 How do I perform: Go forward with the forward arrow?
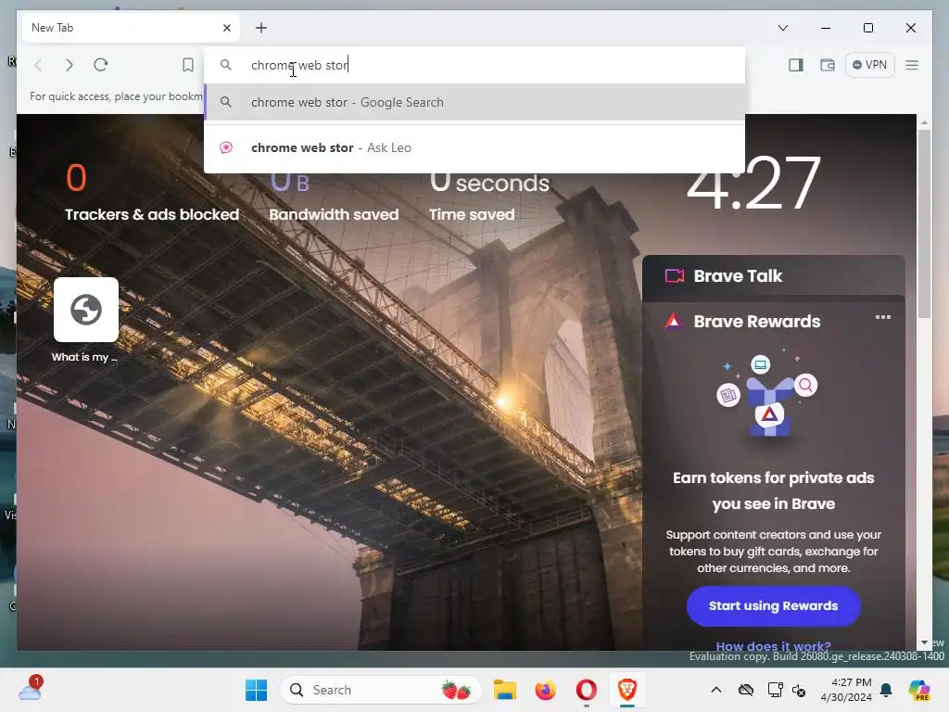69,65
